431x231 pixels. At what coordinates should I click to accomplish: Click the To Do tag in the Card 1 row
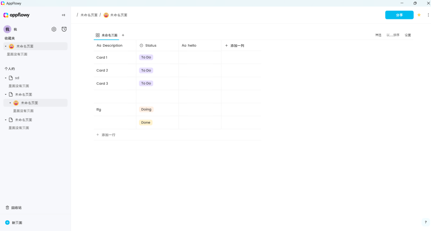click(x=146, y=57)
